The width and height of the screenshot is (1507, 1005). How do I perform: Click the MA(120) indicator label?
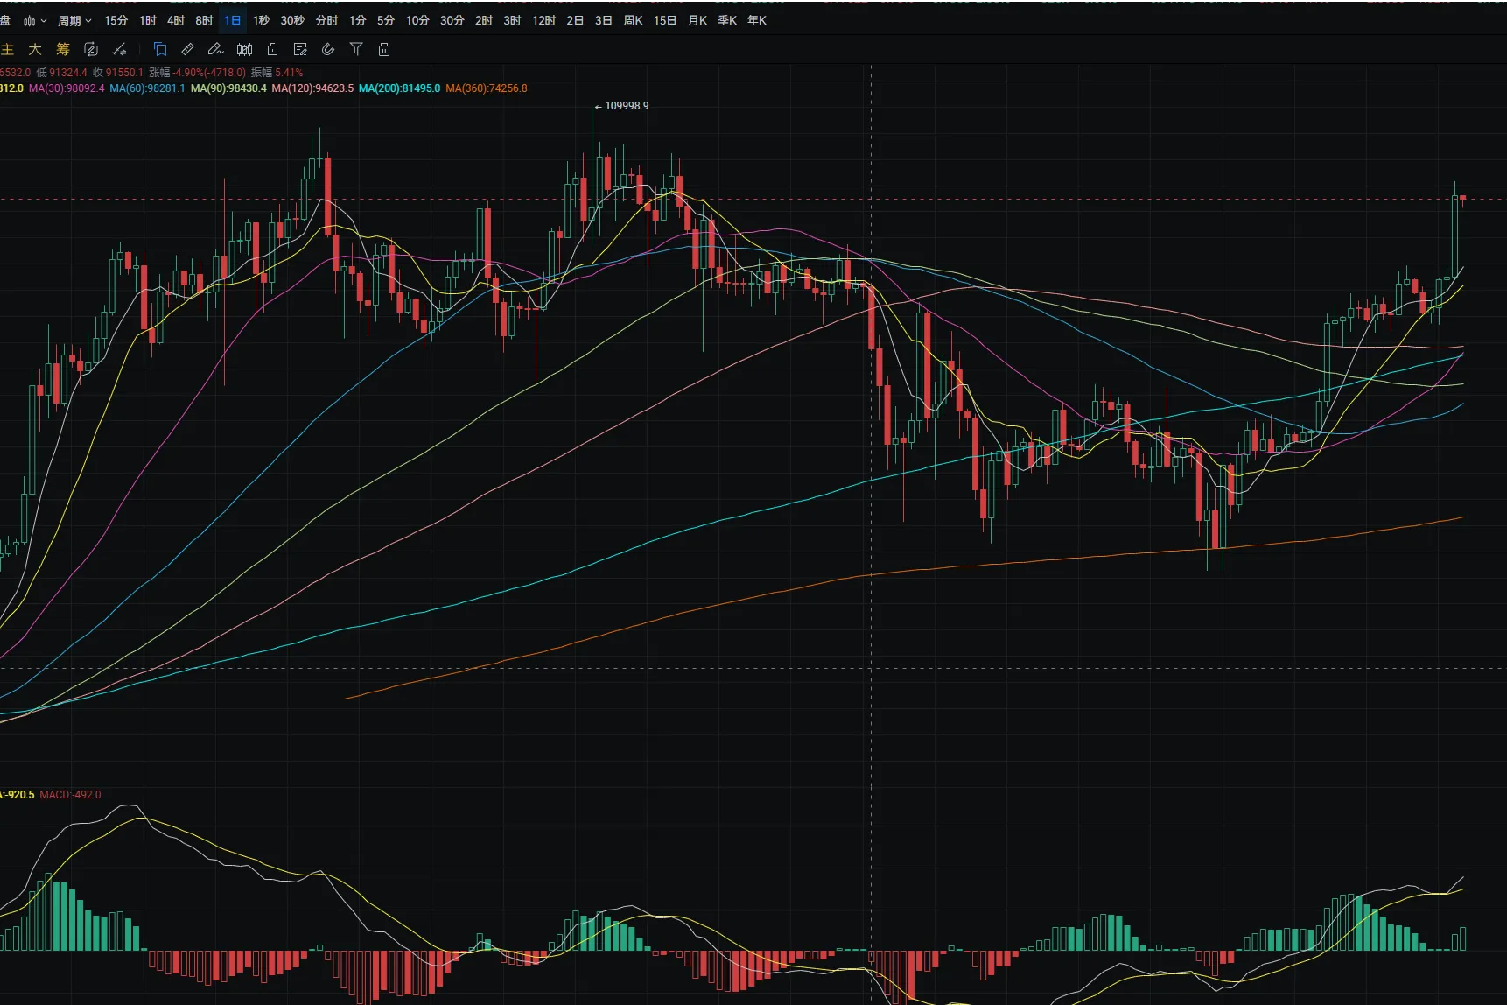(312, 88)
